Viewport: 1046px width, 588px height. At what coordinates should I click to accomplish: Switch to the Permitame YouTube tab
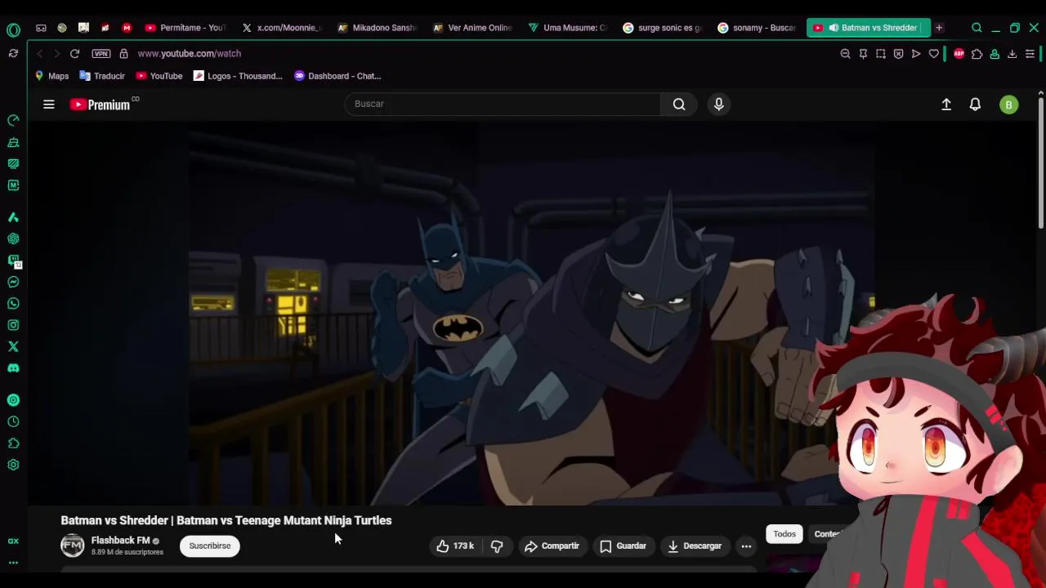tap(185, 28)
